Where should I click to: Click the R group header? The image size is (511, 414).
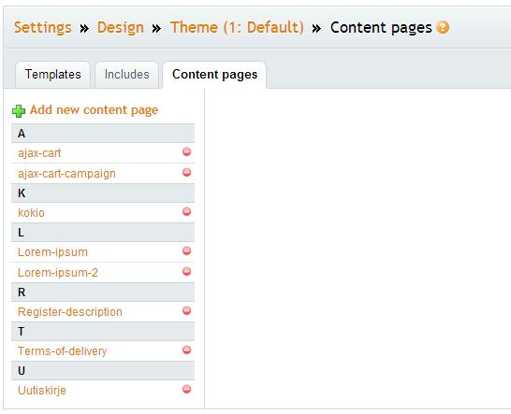point(103,292)
